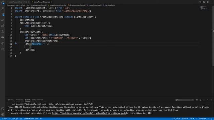Click the LF end-of-line indicator
Viewport: 214px width, 120px height.
[x=196, y=119]
